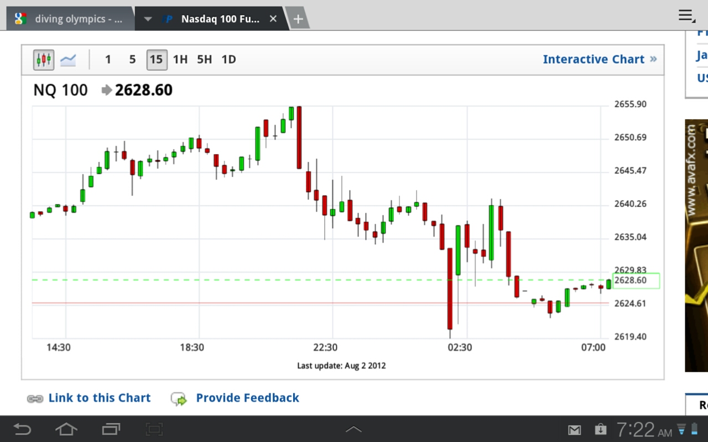Click the current price tag 2628.60 on axis
The width and height of the screenshot is (708, 442).
pos(637,281)
